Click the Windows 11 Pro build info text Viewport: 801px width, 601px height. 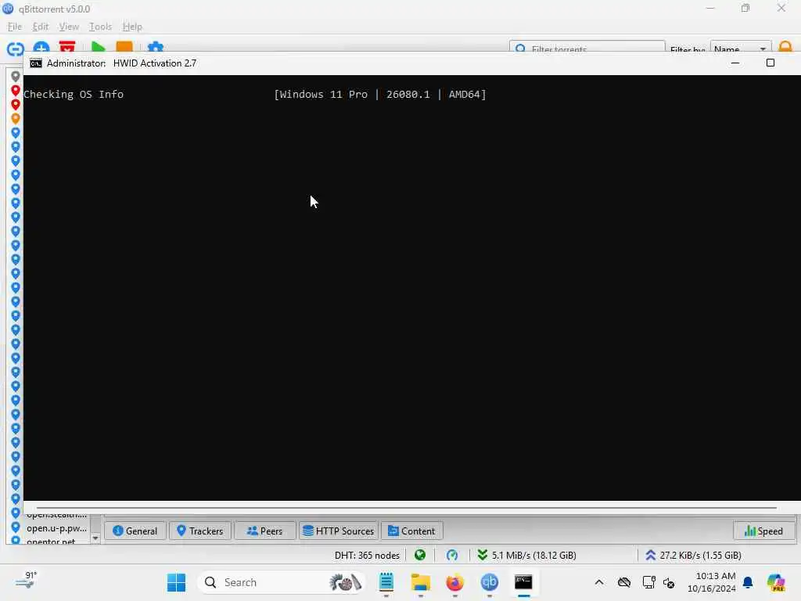tap(380, 95)
